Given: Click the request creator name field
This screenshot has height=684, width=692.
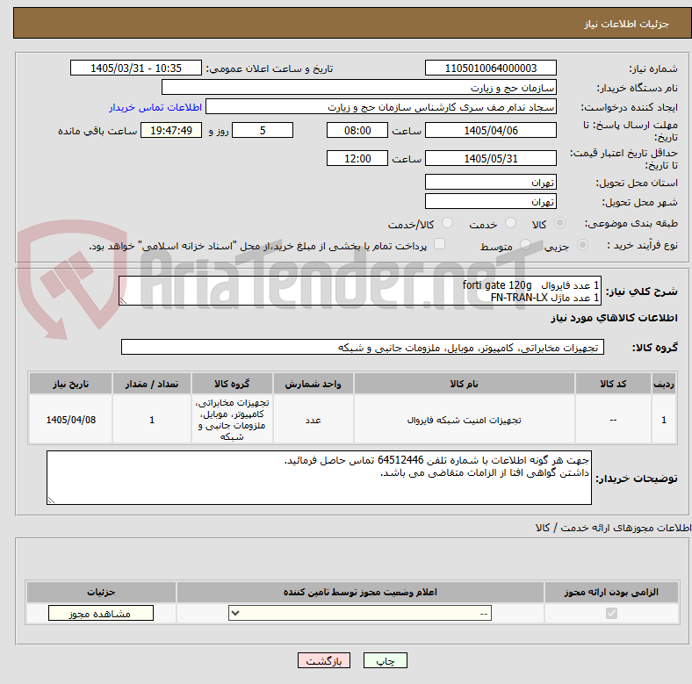Looking at the screenshot, I should [381, 107].
